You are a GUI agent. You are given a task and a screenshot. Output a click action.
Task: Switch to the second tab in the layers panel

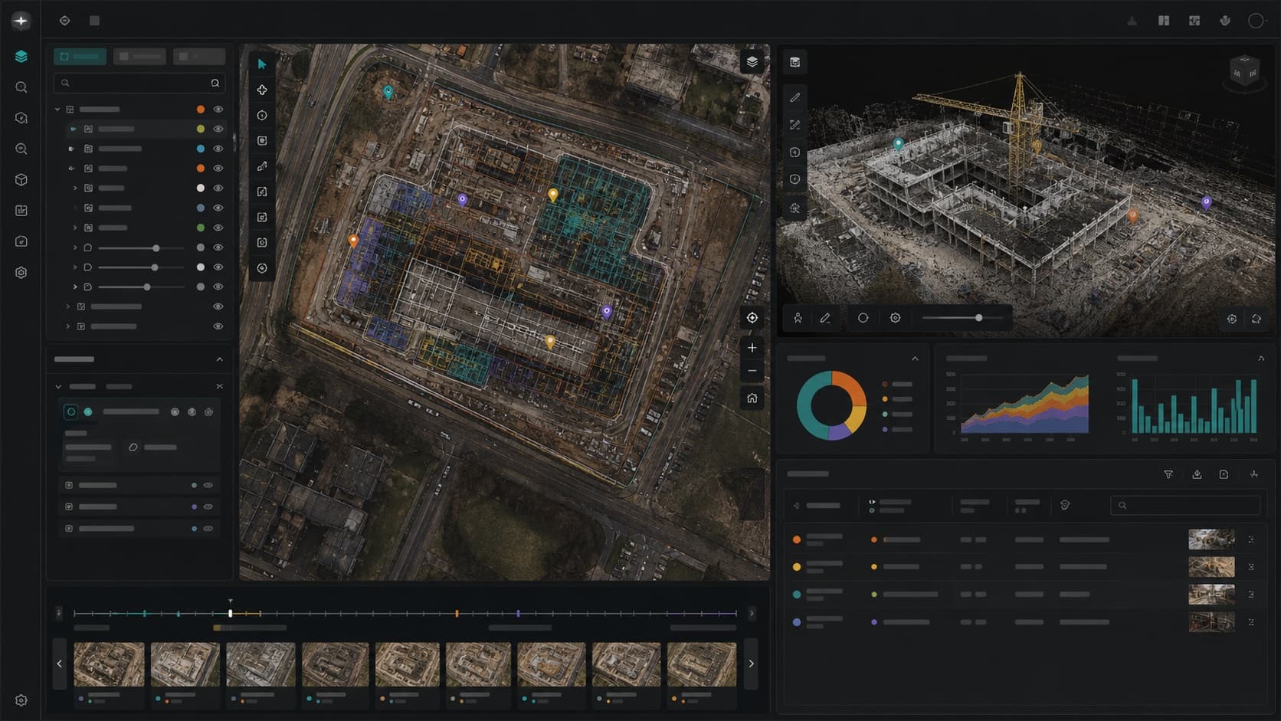[139, 56]
